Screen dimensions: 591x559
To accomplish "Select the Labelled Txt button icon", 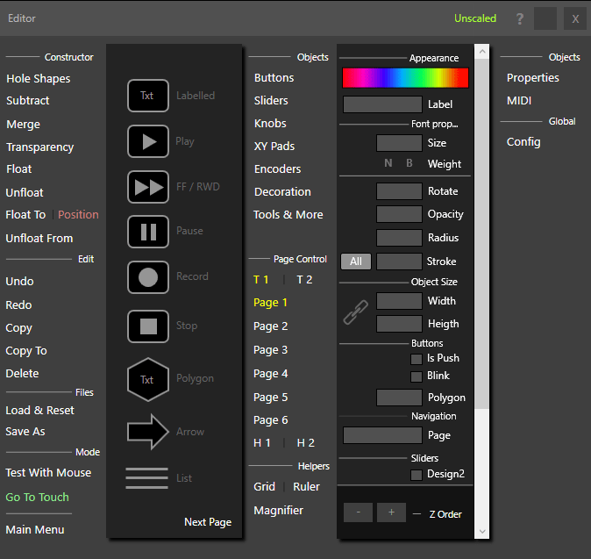I will (x=148, y=96).
